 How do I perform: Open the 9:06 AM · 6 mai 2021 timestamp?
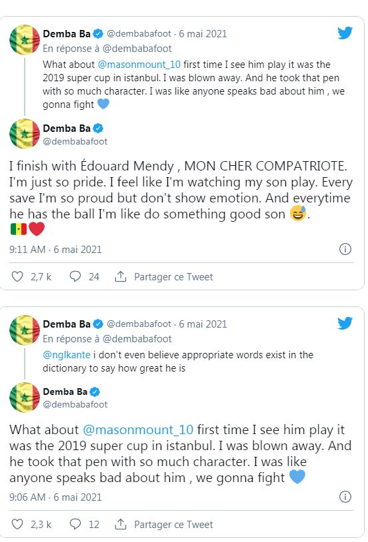click(x=55, y=497)
